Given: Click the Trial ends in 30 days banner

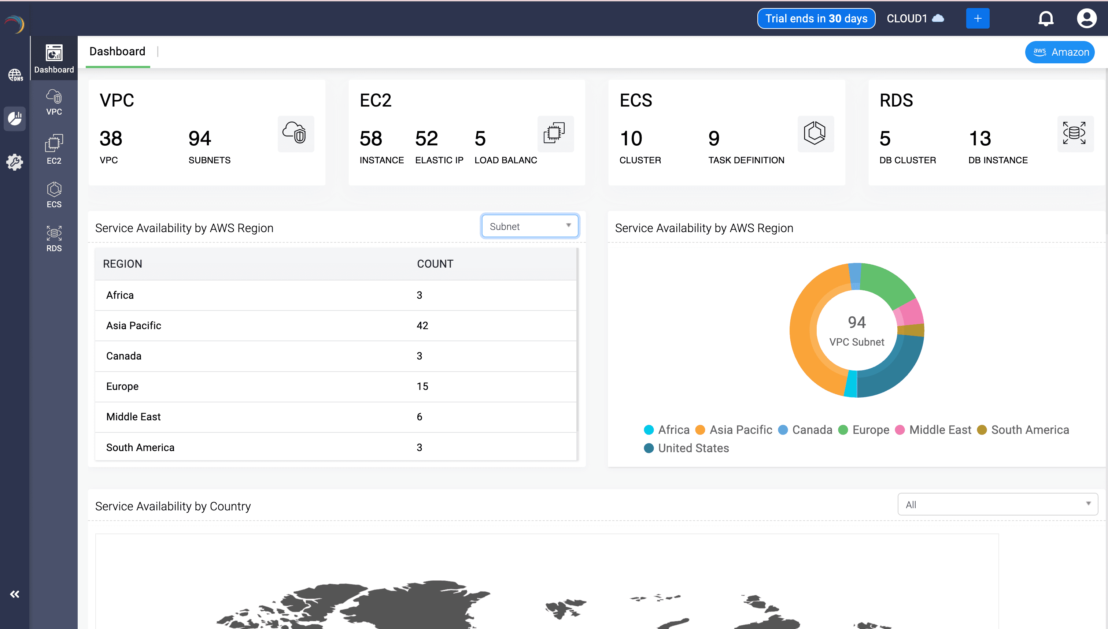Looking at the screenshot, I should tap(816, 18).
